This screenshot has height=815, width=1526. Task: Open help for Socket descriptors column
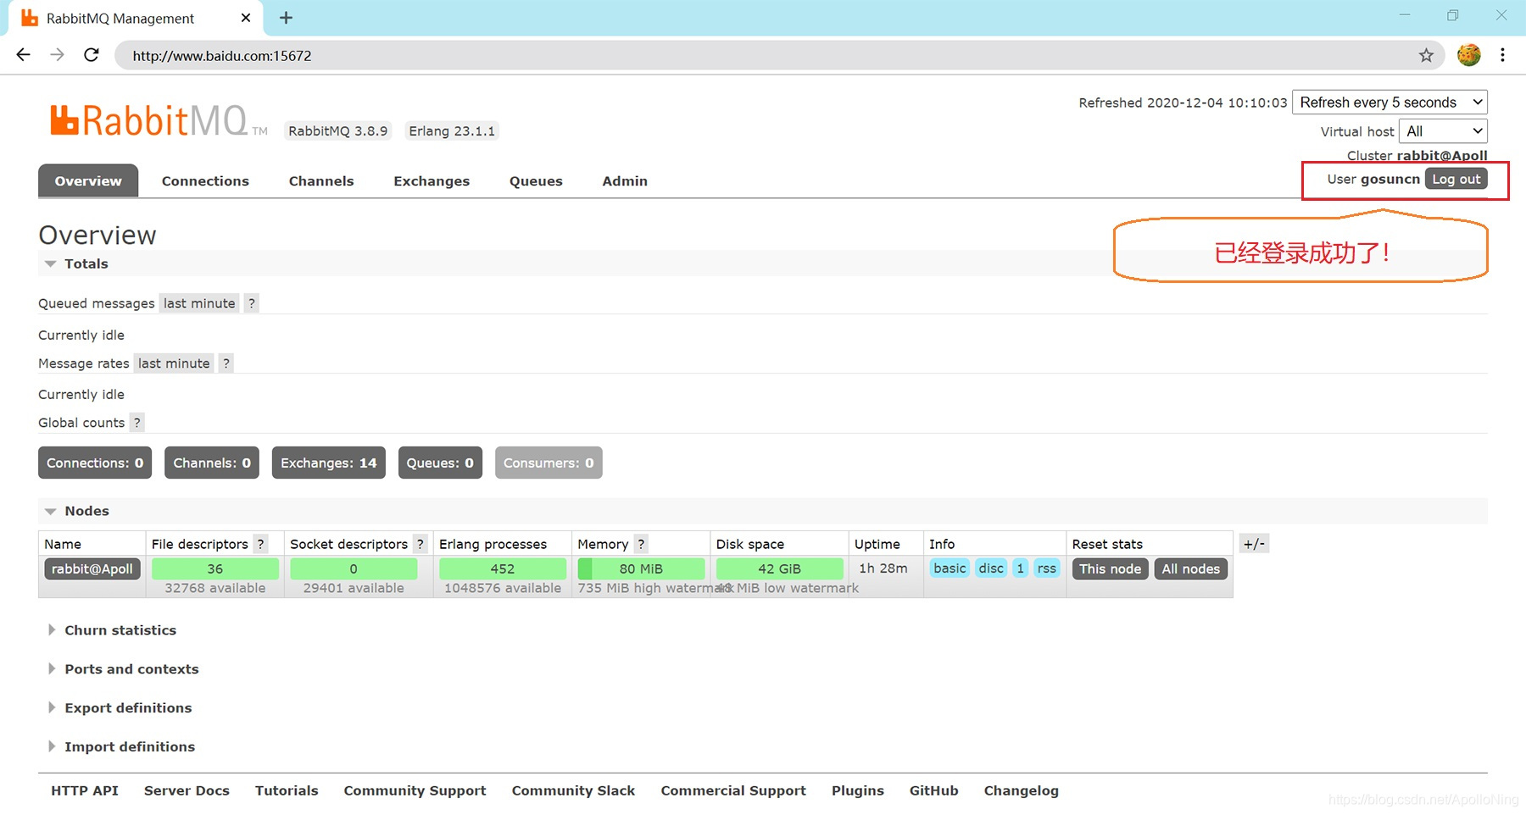[x=420, y=544]
